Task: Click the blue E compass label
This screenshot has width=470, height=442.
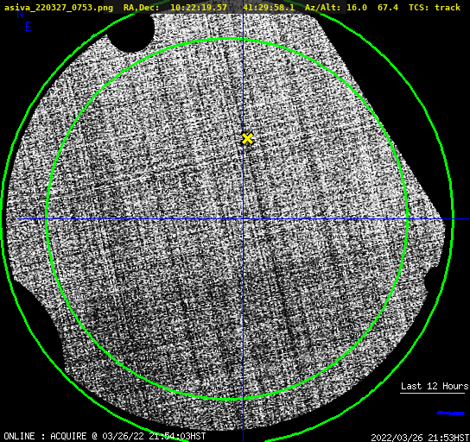Action: pos(29,27)
